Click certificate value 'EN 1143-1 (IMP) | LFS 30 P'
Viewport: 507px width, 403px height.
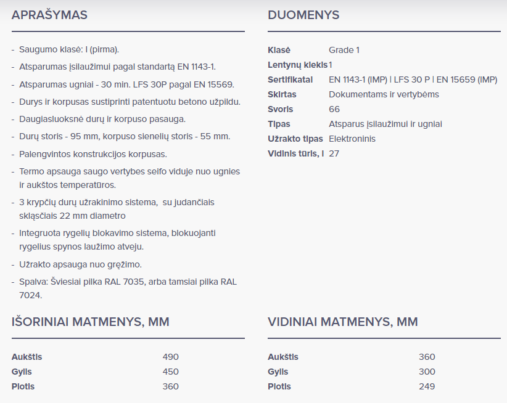[x=413, y=79]
